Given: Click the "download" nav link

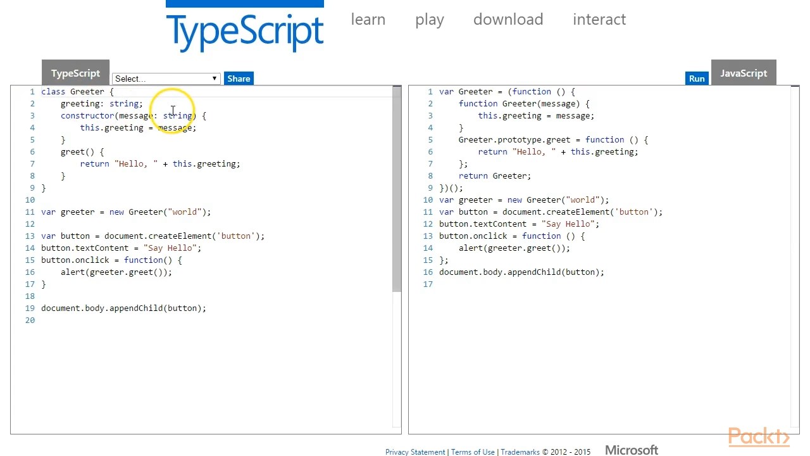Looking at the screenshot, I should tap(508, 19).
